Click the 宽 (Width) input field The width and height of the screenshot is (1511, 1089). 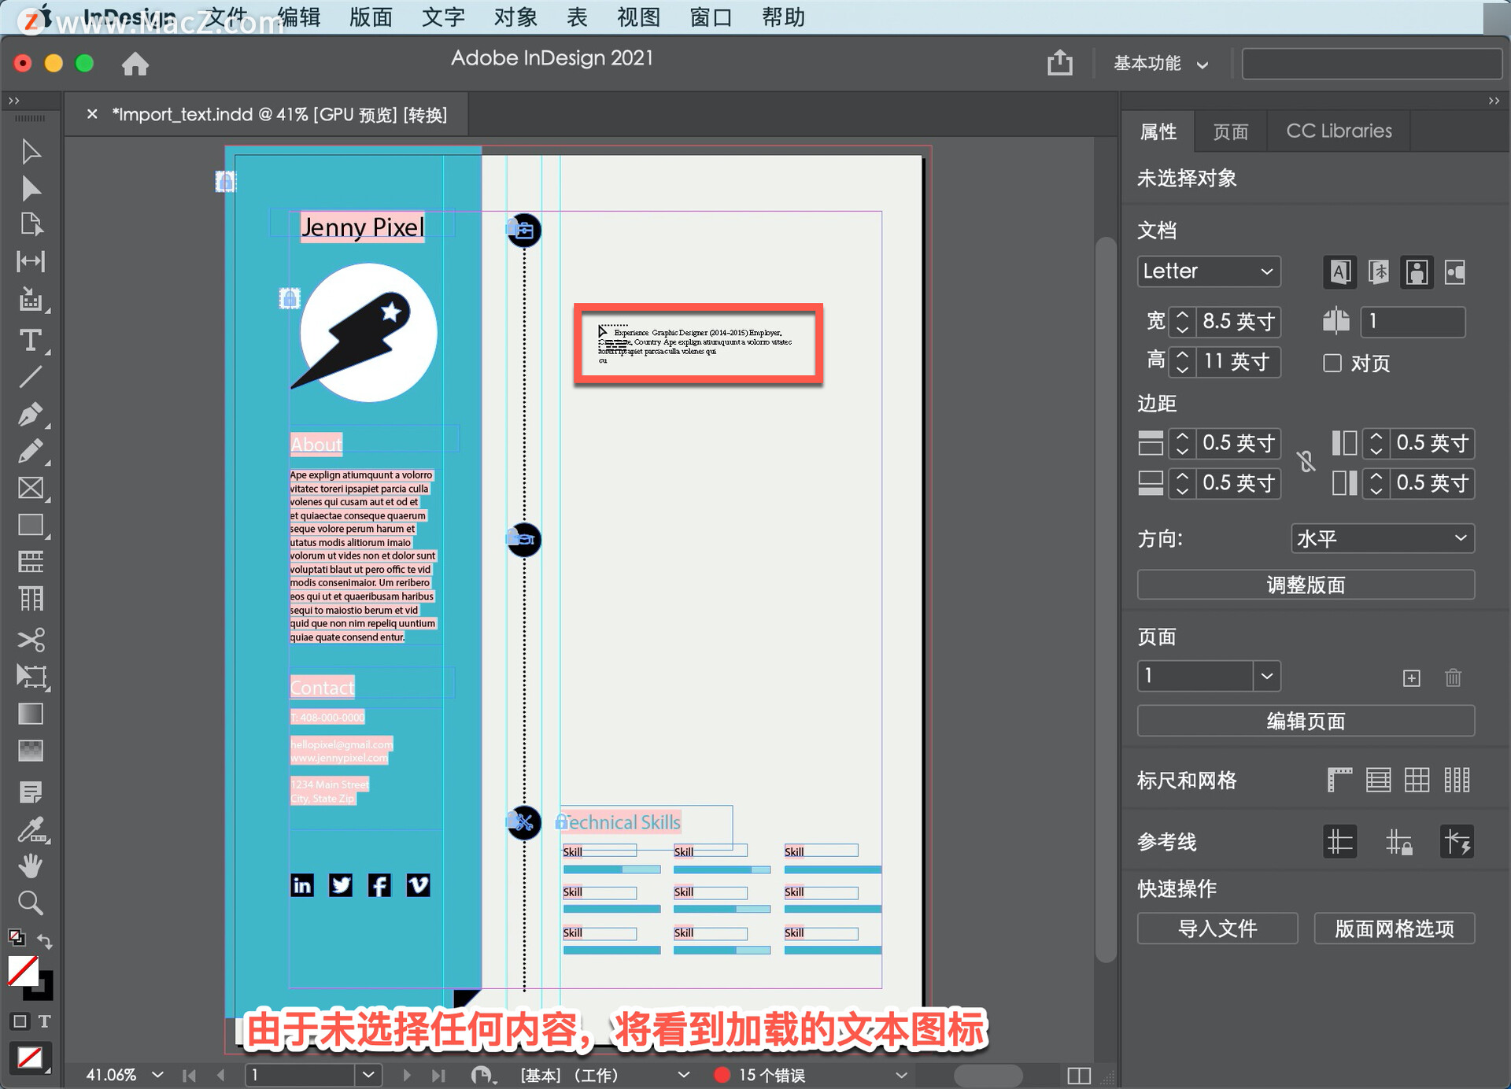coord(1236,322)
